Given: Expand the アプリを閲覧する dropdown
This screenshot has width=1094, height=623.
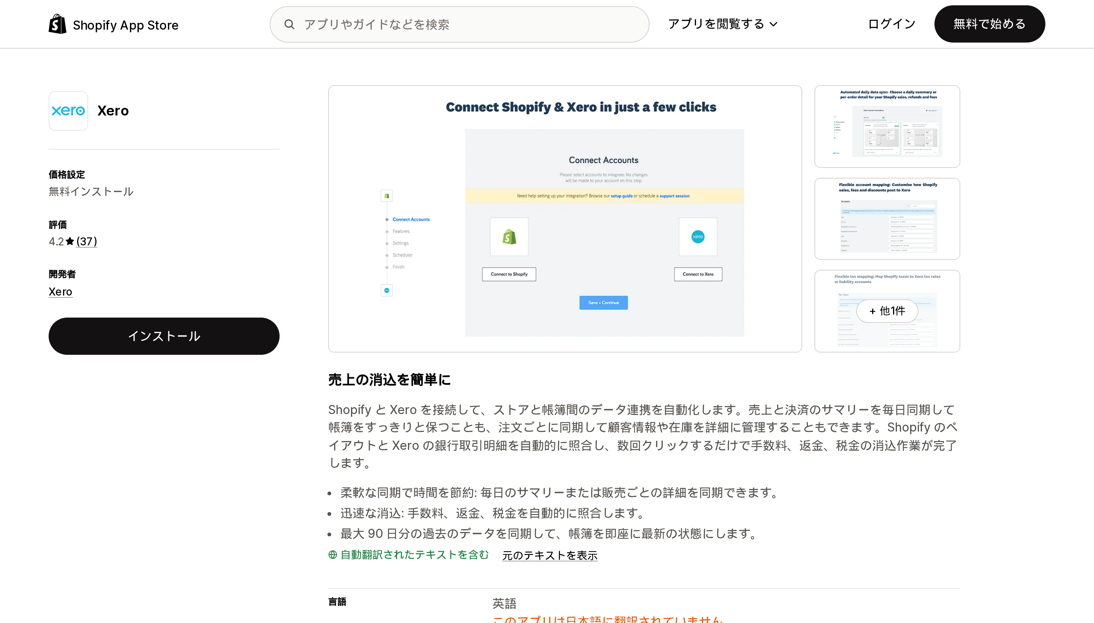Looking at the screenshot, I should [x=722, y=24].
